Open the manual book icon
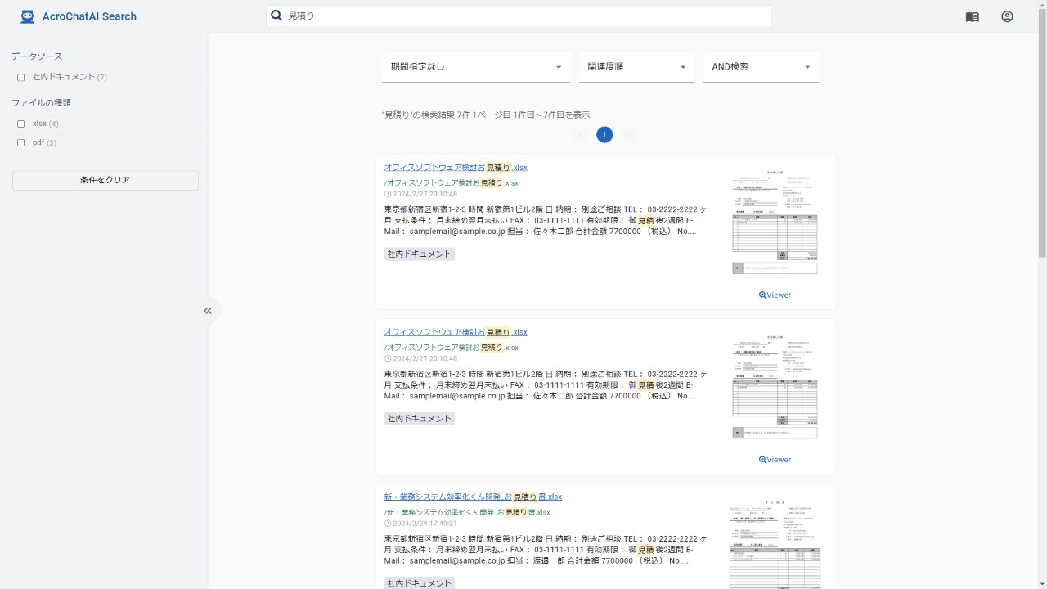Image resolution: width=1047 pixels, height=589 pixels. (972, 16)
